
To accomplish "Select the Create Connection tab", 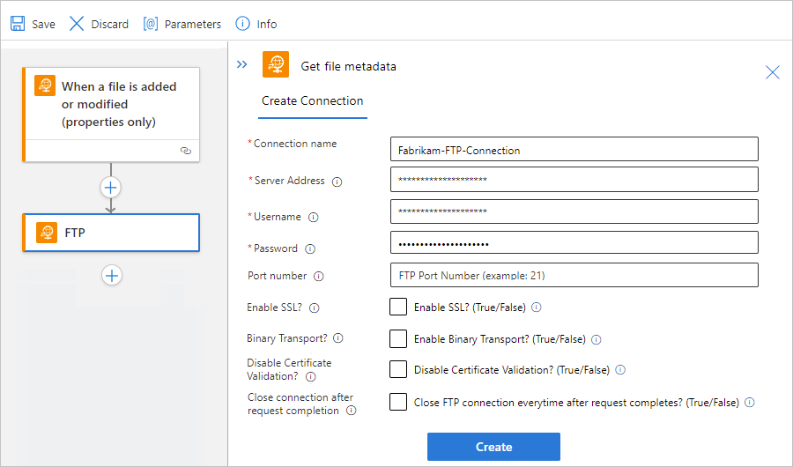I will tap(313, 101).
